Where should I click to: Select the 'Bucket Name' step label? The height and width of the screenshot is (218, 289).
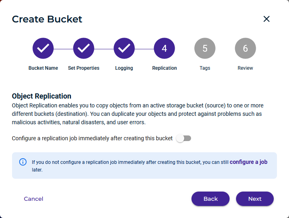coord(43,68)
